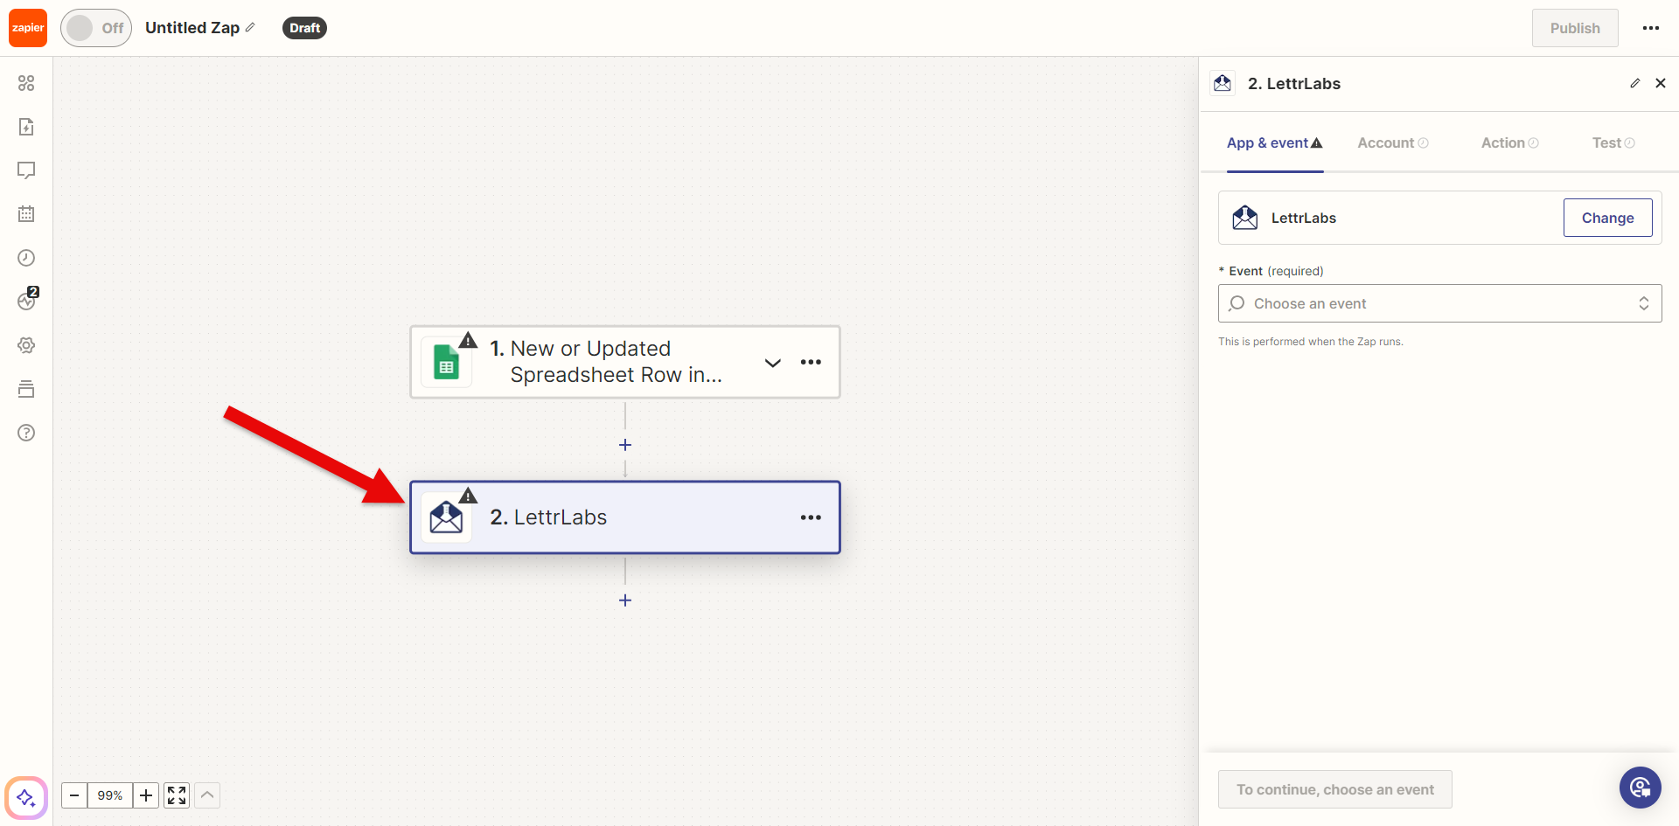Screen dimensions: 1679x826
Task: Click the To continue, choose an event button
Action: click(1335, 789)
